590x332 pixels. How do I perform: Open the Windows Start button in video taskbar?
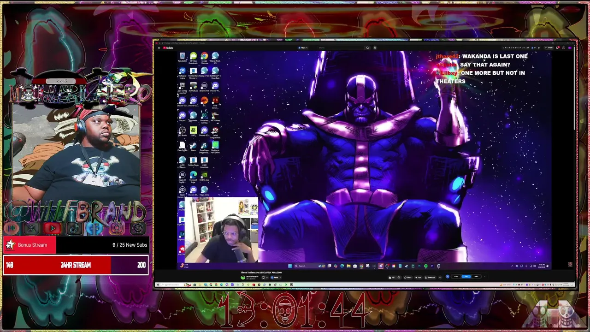pyautogui.click(x=290, y=266)
